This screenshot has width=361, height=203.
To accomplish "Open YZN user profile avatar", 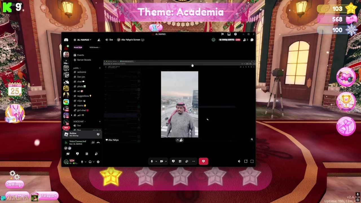I will click(x=66, y=162).
